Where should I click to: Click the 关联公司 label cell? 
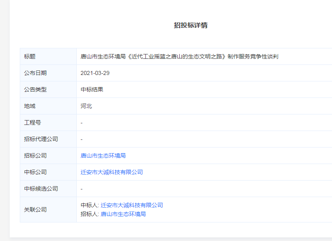(35, 210)
